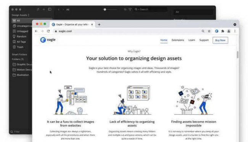
Task: Adjust the thumbnail size slider in Eagle app
Action: 105,10
